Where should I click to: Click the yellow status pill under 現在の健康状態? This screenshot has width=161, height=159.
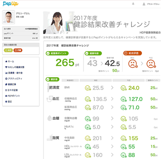[x=8, y=50]
